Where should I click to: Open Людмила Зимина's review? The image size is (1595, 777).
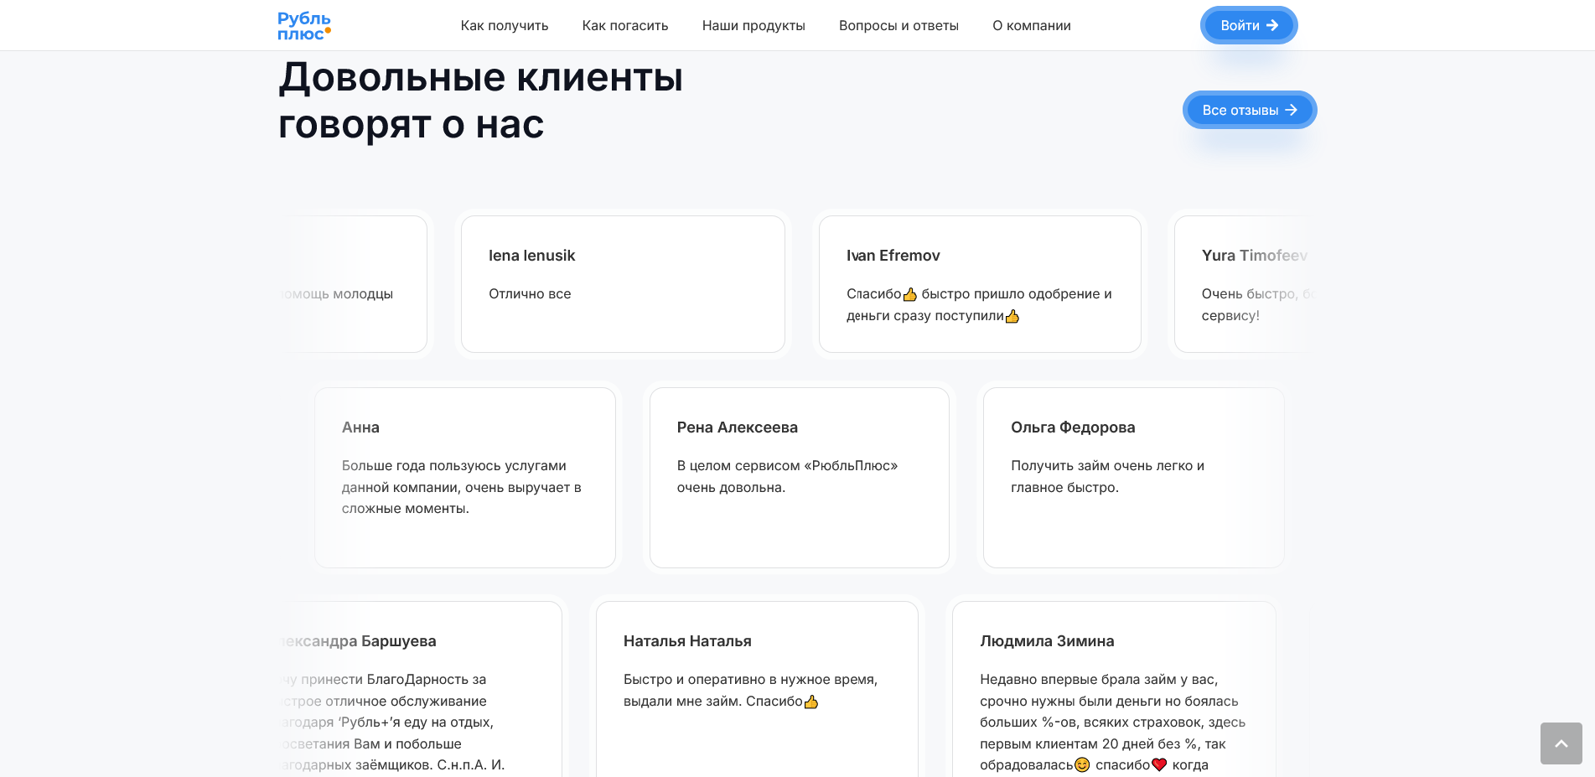[1113, 687]
